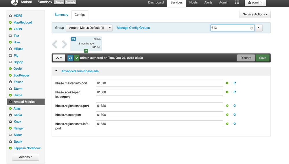Select the Ambari Me...s Default group button
The image size is (289, 164).
tap(86, 28)
